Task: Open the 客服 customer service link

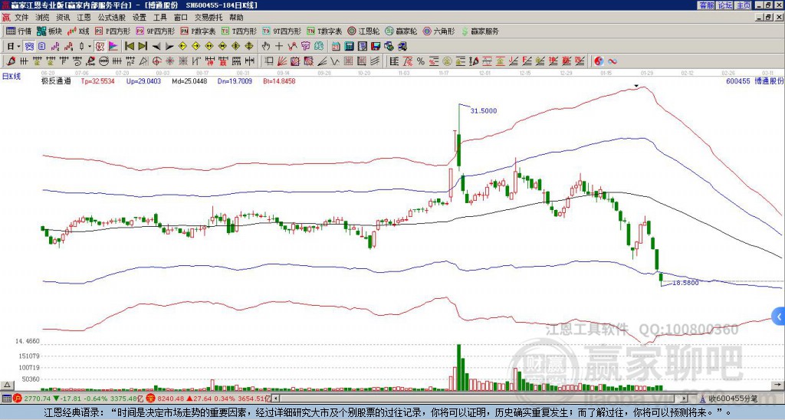Action: (x=706, y=5)
